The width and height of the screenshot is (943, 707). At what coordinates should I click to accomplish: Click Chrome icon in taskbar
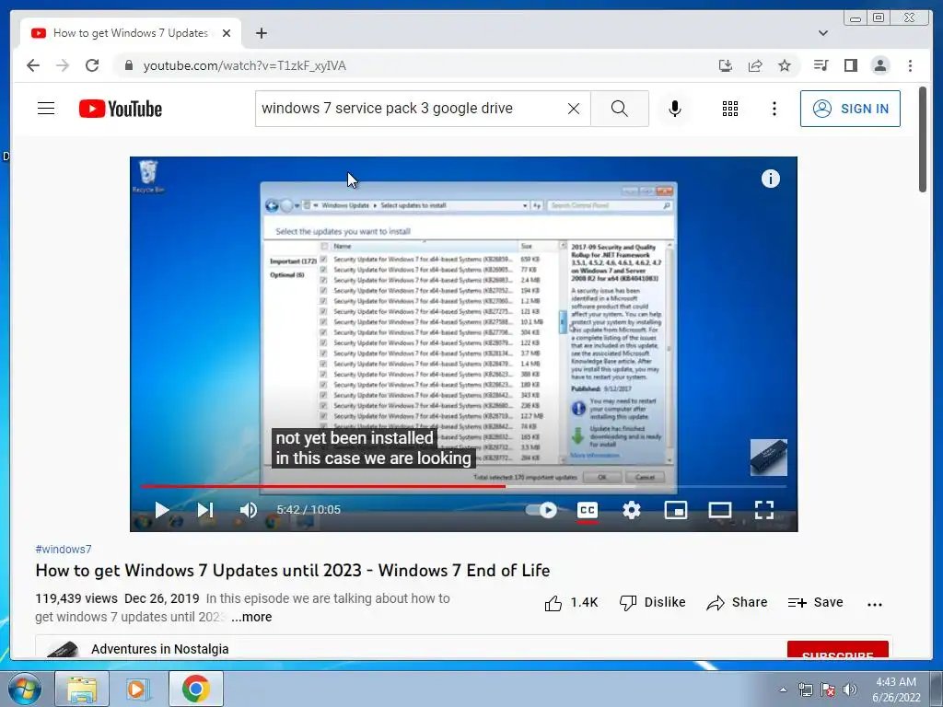pos(196,689)
